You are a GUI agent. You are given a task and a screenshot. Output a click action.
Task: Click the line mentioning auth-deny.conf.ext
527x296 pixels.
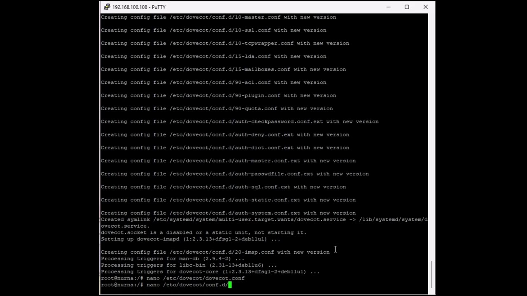[x=225, y=135]
